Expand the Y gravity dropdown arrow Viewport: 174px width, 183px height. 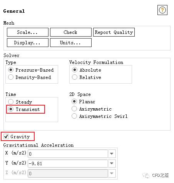[112, 163]
